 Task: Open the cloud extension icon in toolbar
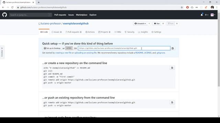(x=192, y=8)
